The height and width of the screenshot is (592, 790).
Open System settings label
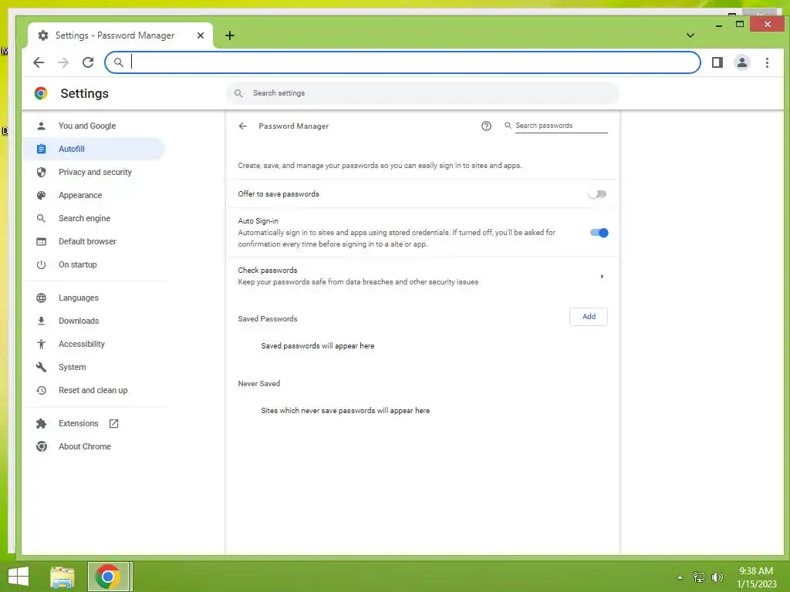point(72,368)
